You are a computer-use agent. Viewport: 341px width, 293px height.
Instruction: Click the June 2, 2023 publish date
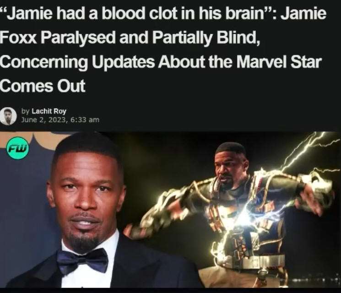[43, 120]
